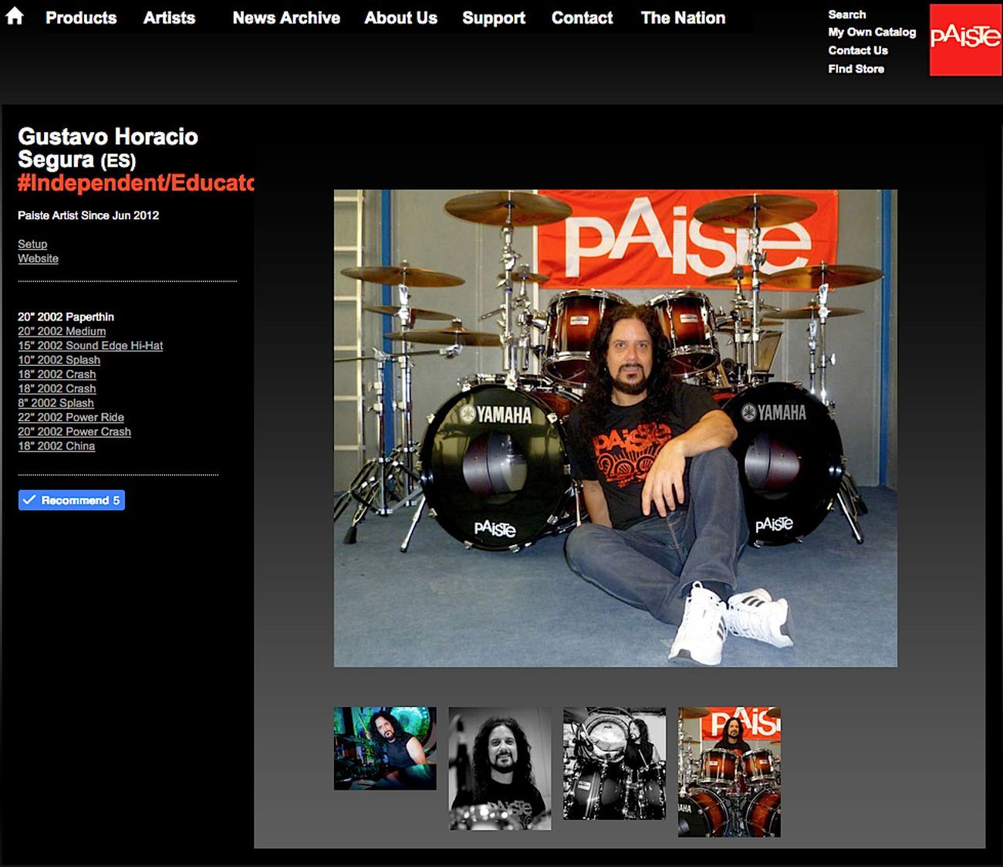This screenshot has height=867, width=1003.
Task: Open the Products menu
Action: 81,18
